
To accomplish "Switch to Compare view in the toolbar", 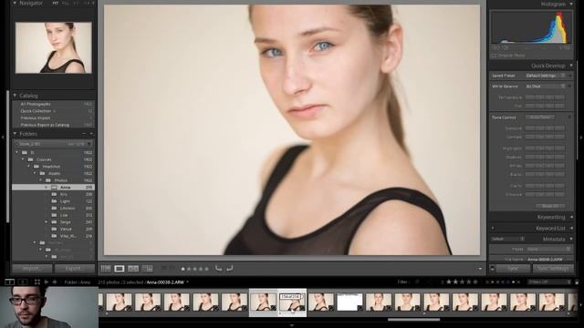I will click(x=133, y=268).
